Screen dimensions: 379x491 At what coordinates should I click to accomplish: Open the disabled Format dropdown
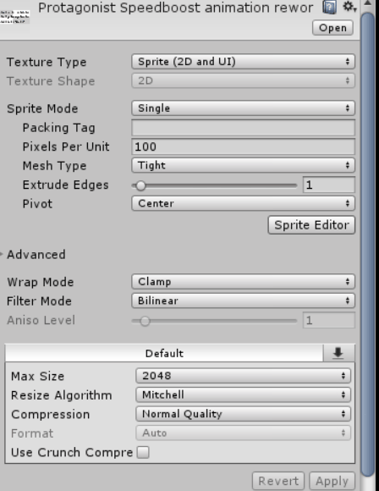[243, 433]
